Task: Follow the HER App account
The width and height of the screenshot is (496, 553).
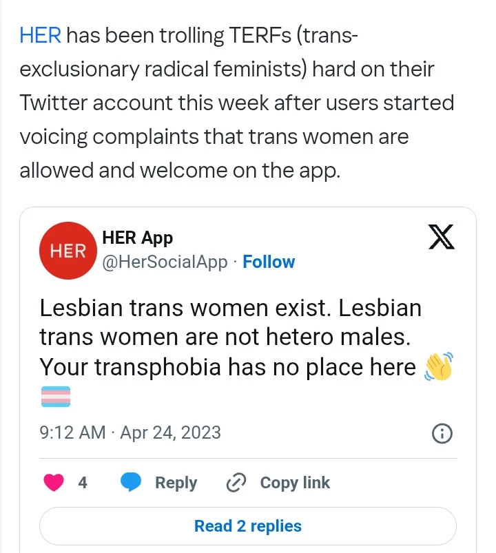Action: pyautogui.click(x=269, y=262)
